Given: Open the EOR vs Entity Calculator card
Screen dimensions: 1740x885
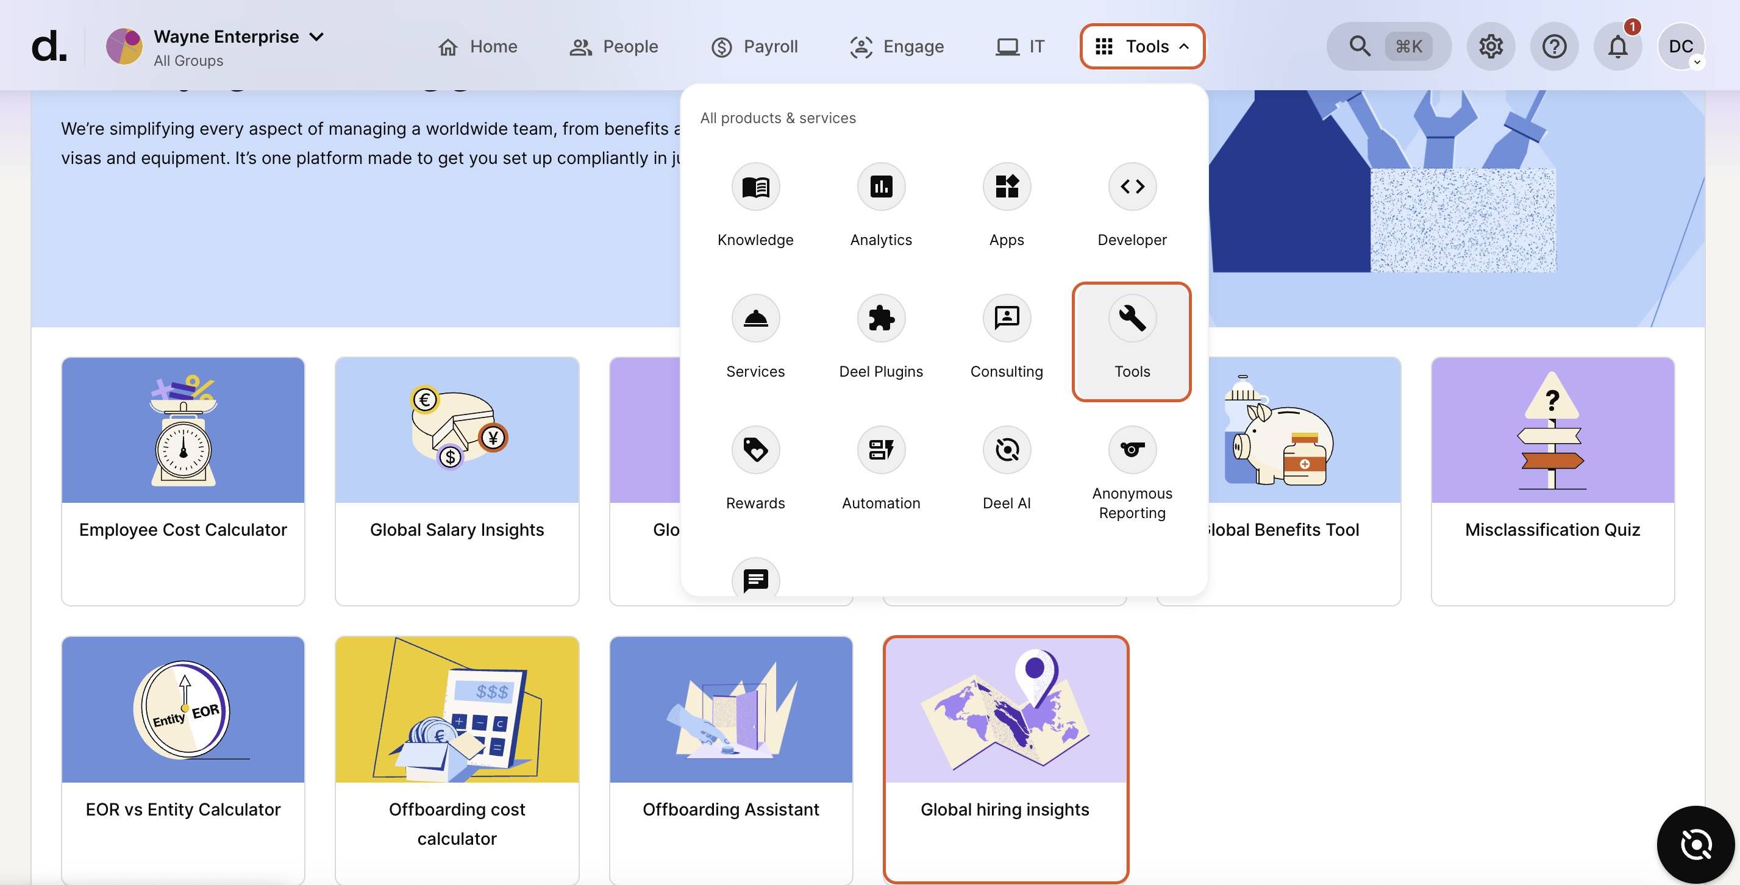Looking at the screenshot, I should point(183,760).
